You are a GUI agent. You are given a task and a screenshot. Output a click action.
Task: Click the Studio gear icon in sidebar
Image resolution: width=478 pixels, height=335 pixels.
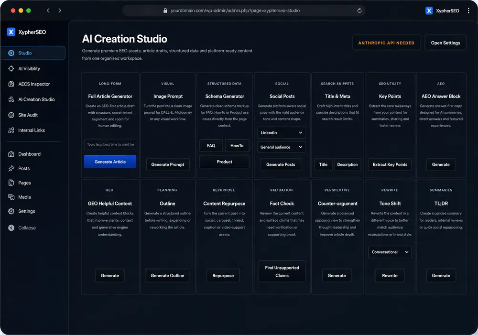coord(11,53)
